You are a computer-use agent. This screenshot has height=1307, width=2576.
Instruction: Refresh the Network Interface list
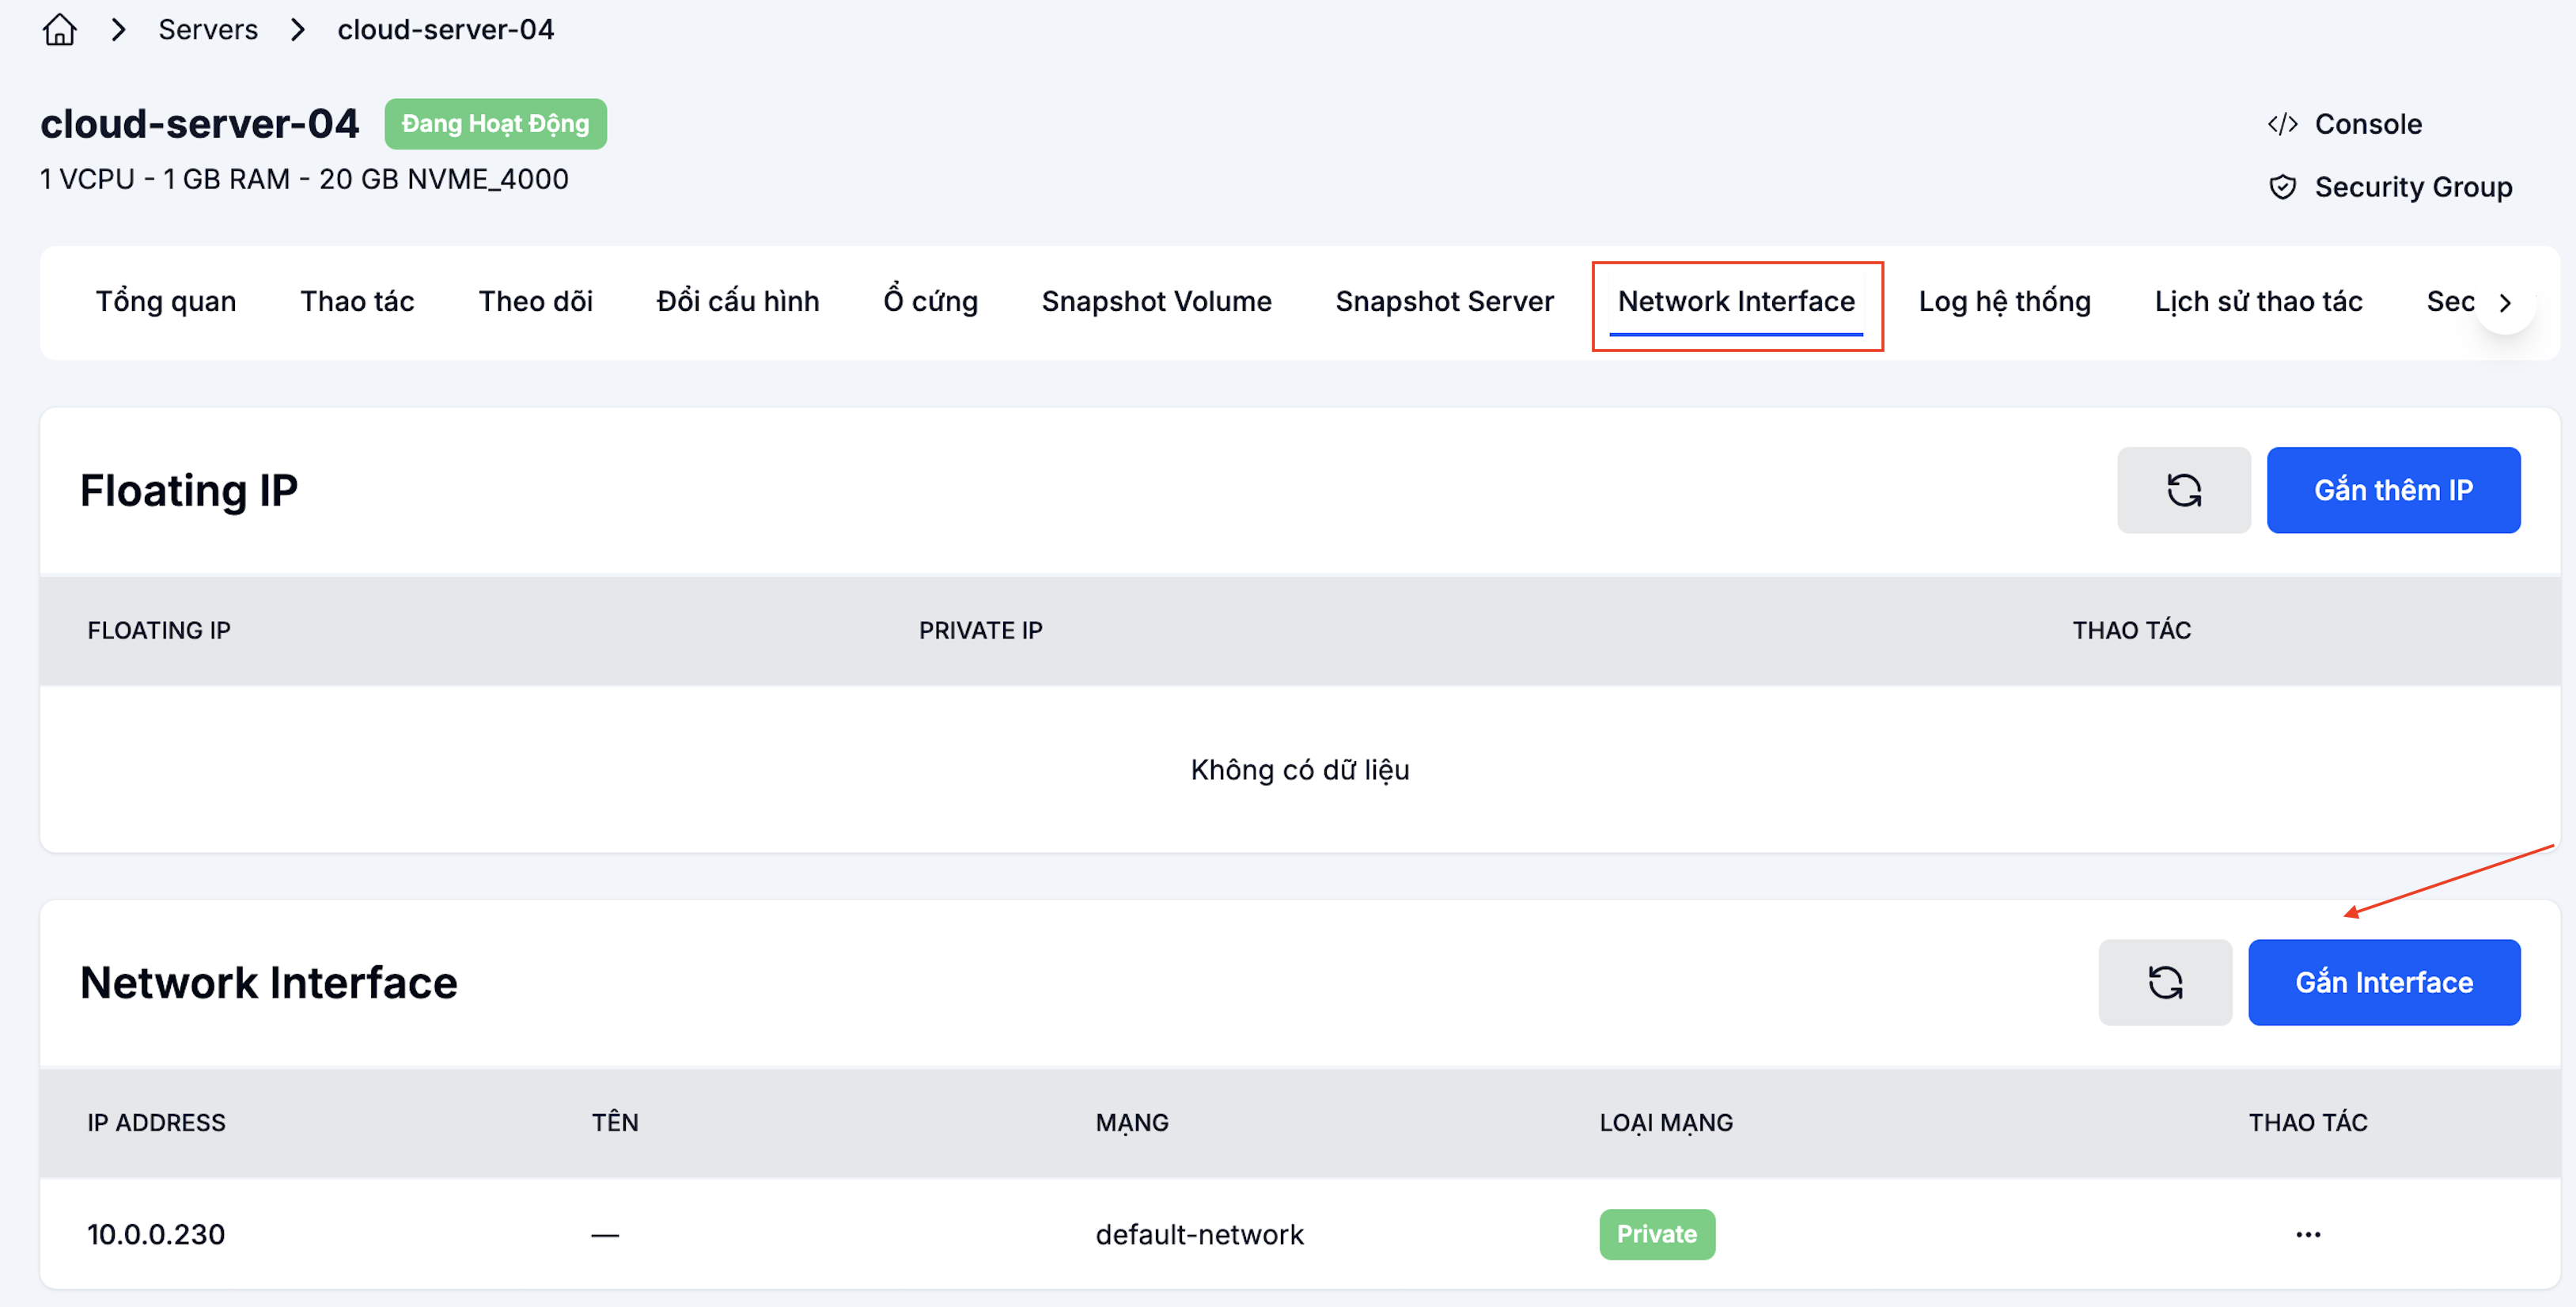[2165, 982]
